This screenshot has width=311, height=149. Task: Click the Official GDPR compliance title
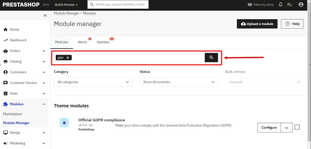click(102, 120)
